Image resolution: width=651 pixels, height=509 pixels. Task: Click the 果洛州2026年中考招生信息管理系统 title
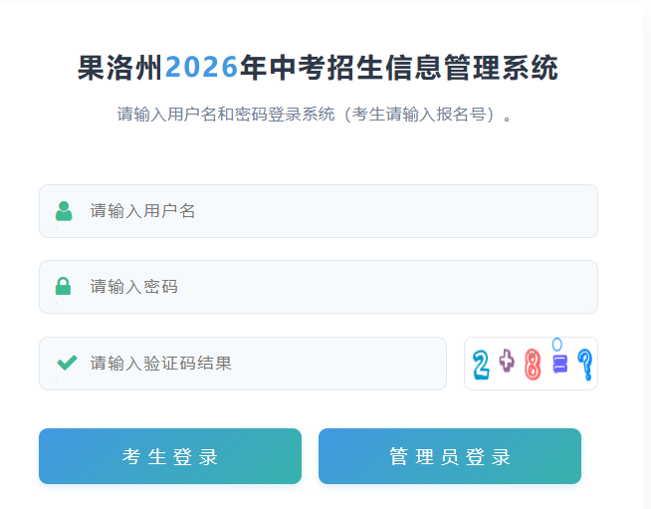[x=318, y=68]
